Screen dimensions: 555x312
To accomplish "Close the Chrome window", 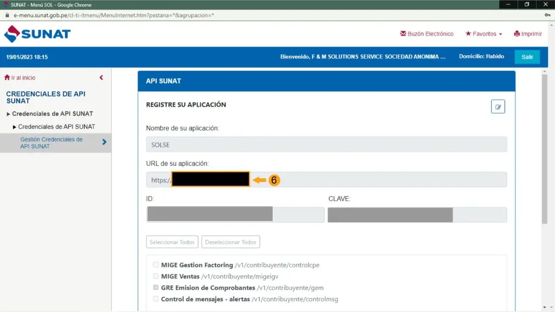I will point(546,4).
